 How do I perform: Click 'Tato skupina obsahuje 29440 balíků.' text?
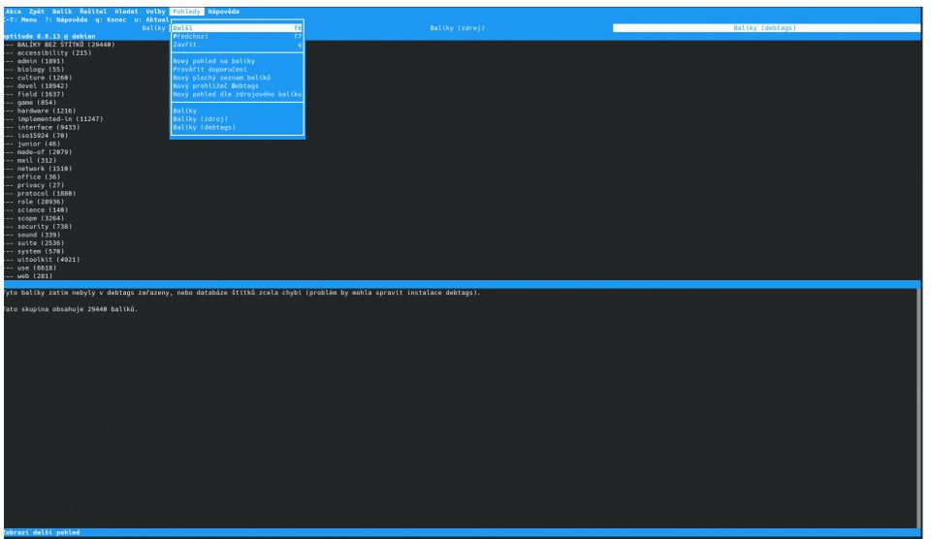(71, 310)
